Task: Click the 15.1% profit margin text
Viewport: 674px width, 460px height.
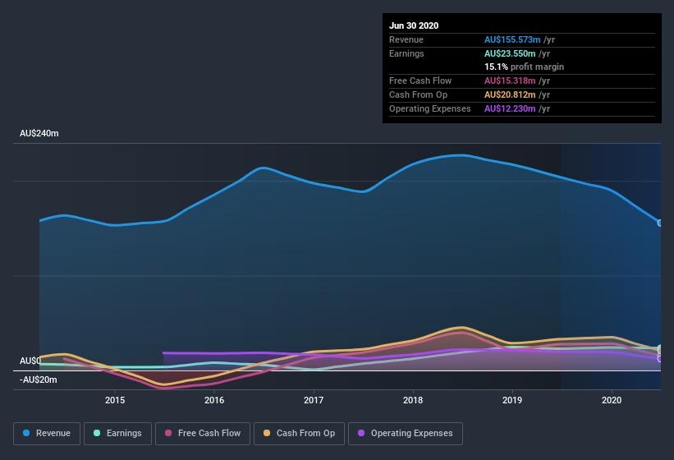Action: [x=524, y=67]
